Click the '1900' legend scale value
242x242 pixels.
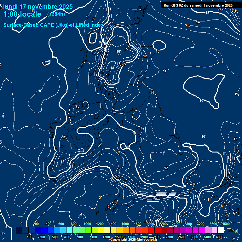click(x=144, y=237)
